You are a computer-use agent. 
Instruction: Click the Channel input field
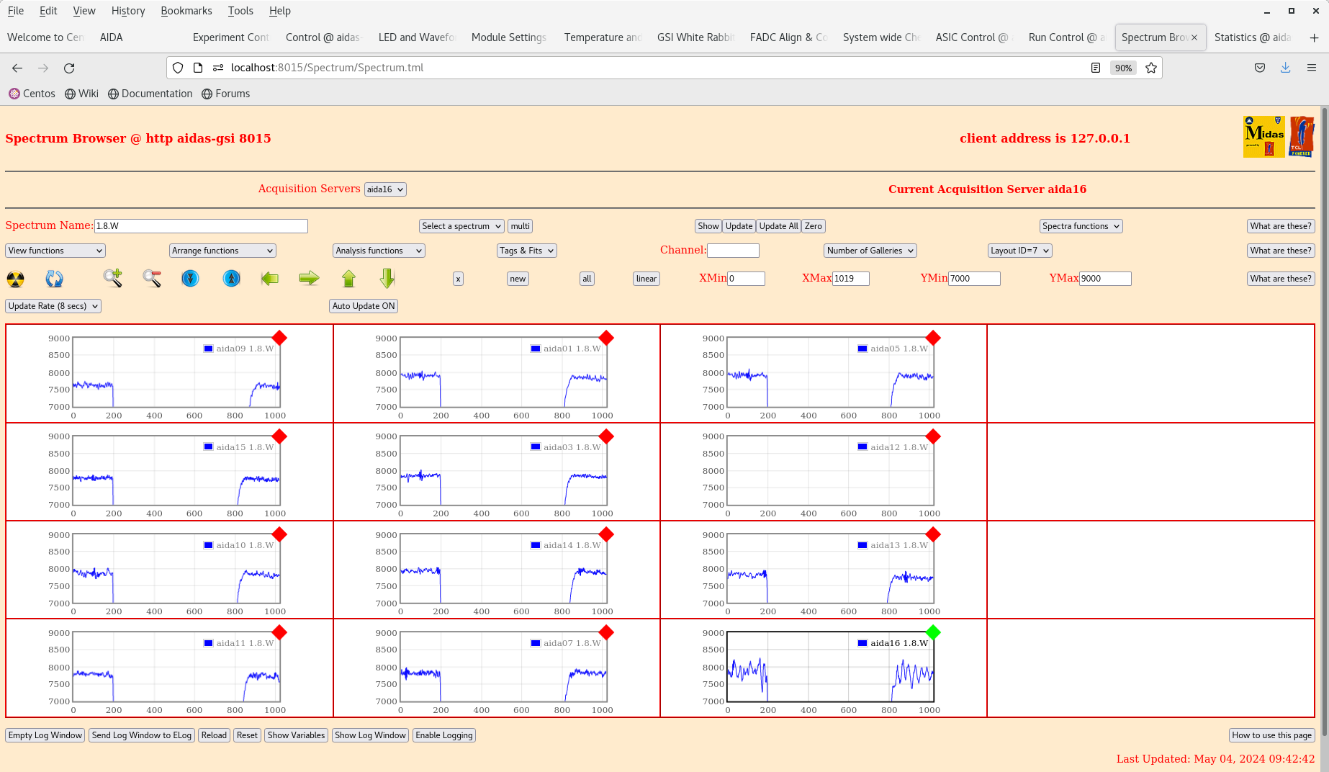733,251
